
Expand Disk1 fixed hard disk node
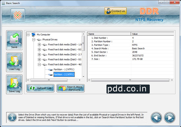pyautogui.click(x=39, y=49)
